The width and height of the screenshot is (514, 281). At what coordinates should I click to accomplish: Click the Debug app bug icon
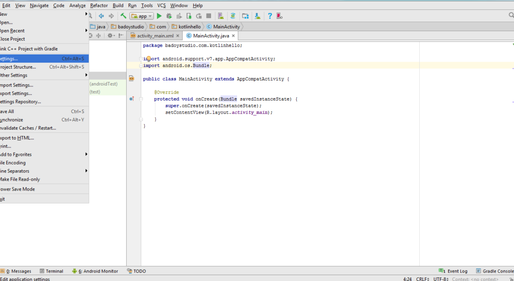coord(170,16)
